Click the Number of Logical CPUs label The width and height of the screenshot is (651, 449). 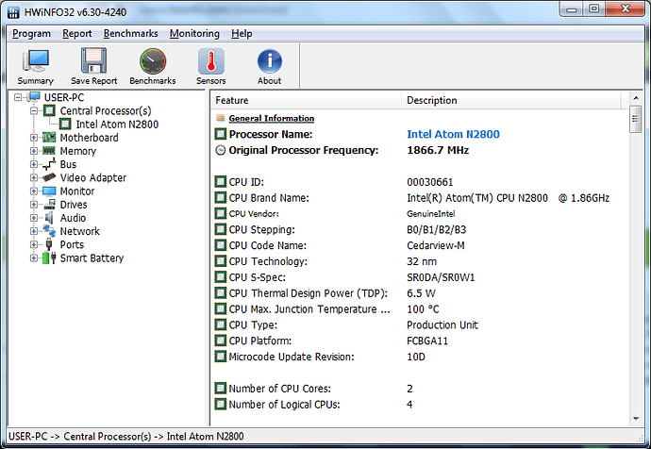(x=284, y=404)
